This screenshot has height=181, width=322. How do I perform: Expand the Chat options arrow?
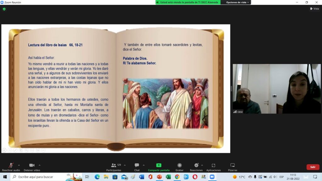coord(143,165)
